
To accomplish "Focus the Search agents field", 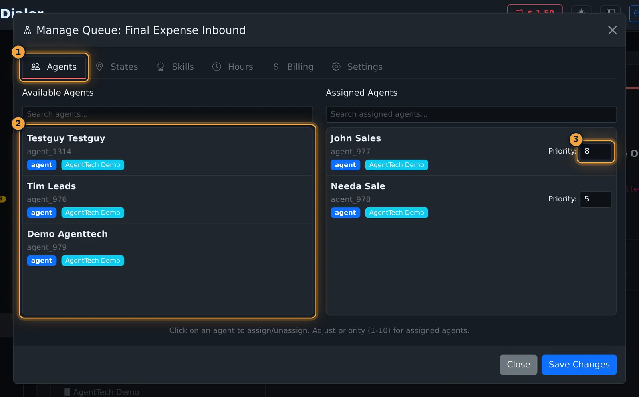I will [167, 115].
